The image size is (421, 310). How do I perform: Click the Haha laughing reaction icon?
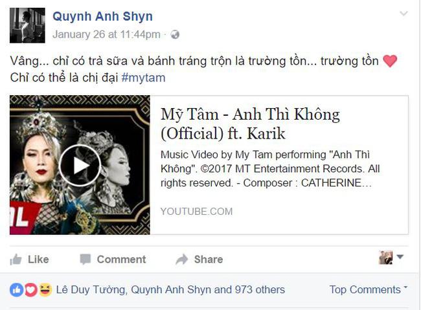[x=45, y=290]
